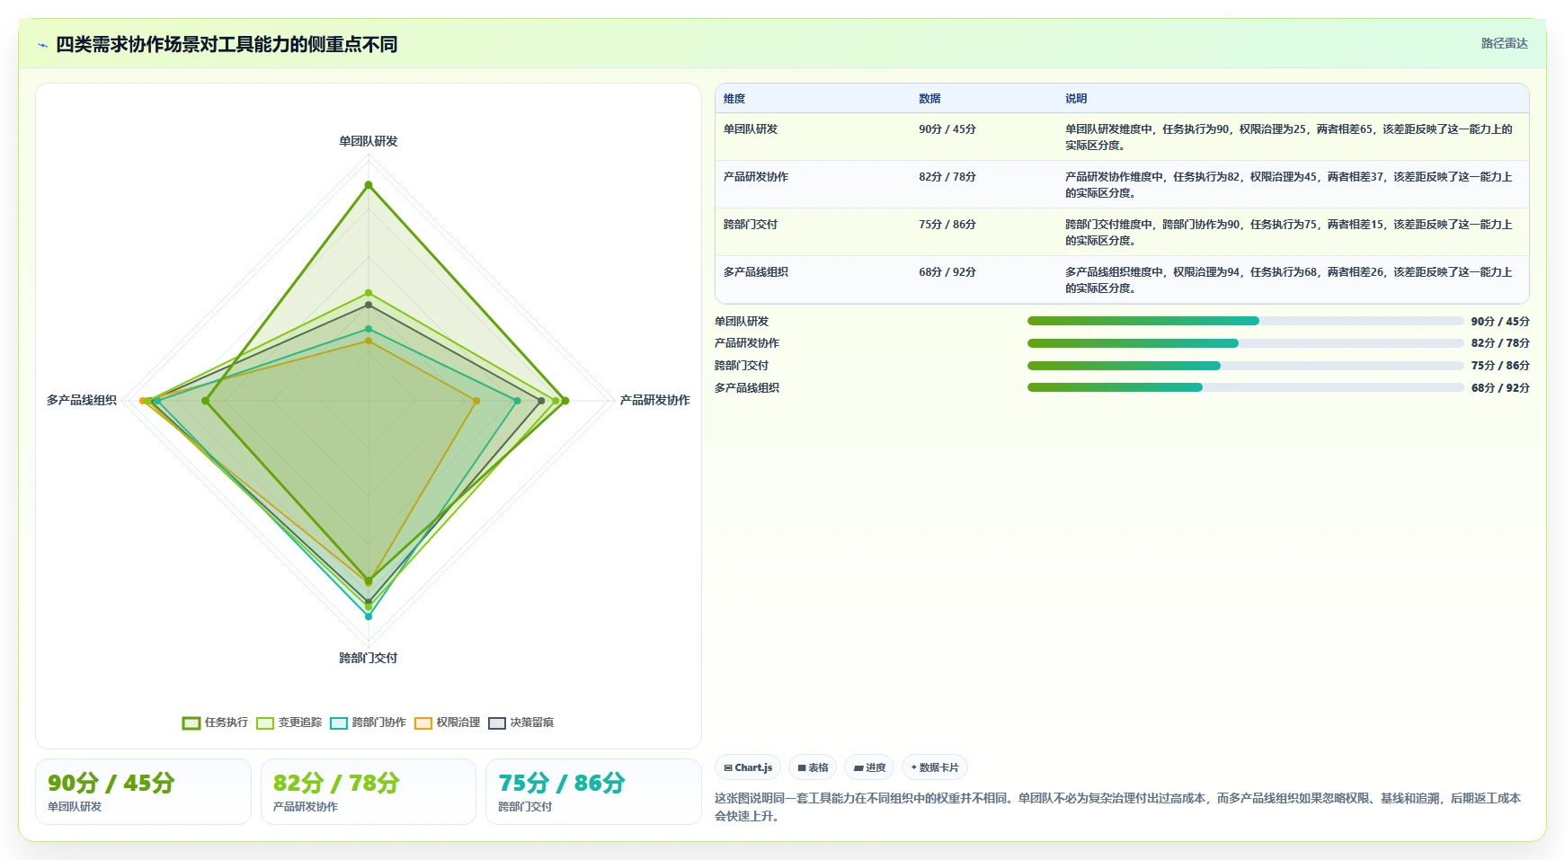Click the 跨部门交付 progress bar
The height and width of the screenshot is (860, 1565).
point(1245,366)
